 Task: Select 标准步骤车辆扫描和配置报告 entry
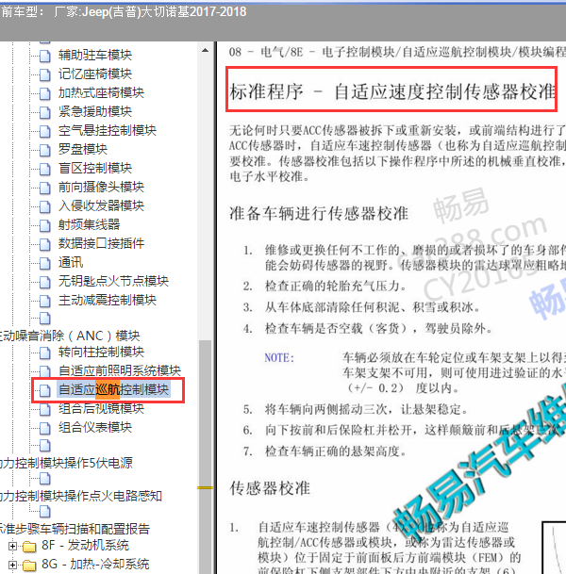click(75, 529)
